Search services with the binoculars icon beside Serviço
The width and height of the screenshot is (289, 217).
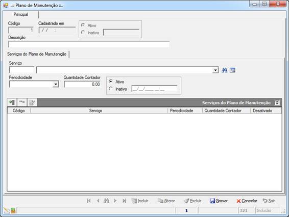click(x=224, y=70)
